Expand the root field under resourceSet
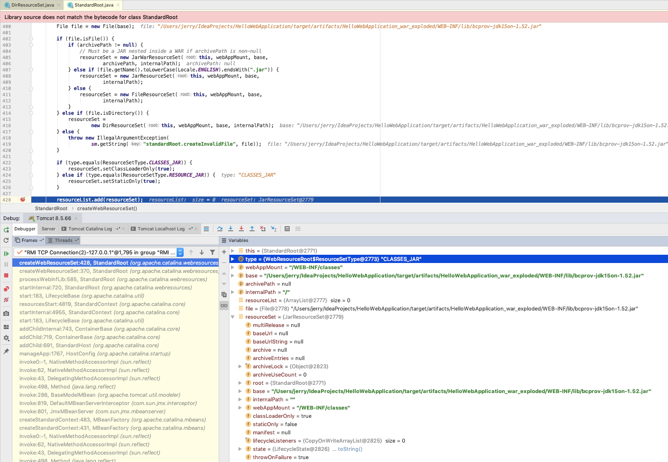This screenshot has width=668, height=462. pyautogui.click(x=240, y=383)
